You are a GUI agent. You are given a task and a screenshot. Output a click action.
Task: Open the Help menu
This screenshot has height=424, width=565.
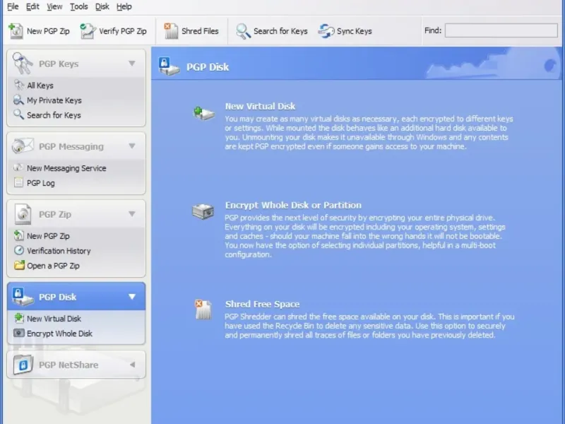tap(124, 6)
